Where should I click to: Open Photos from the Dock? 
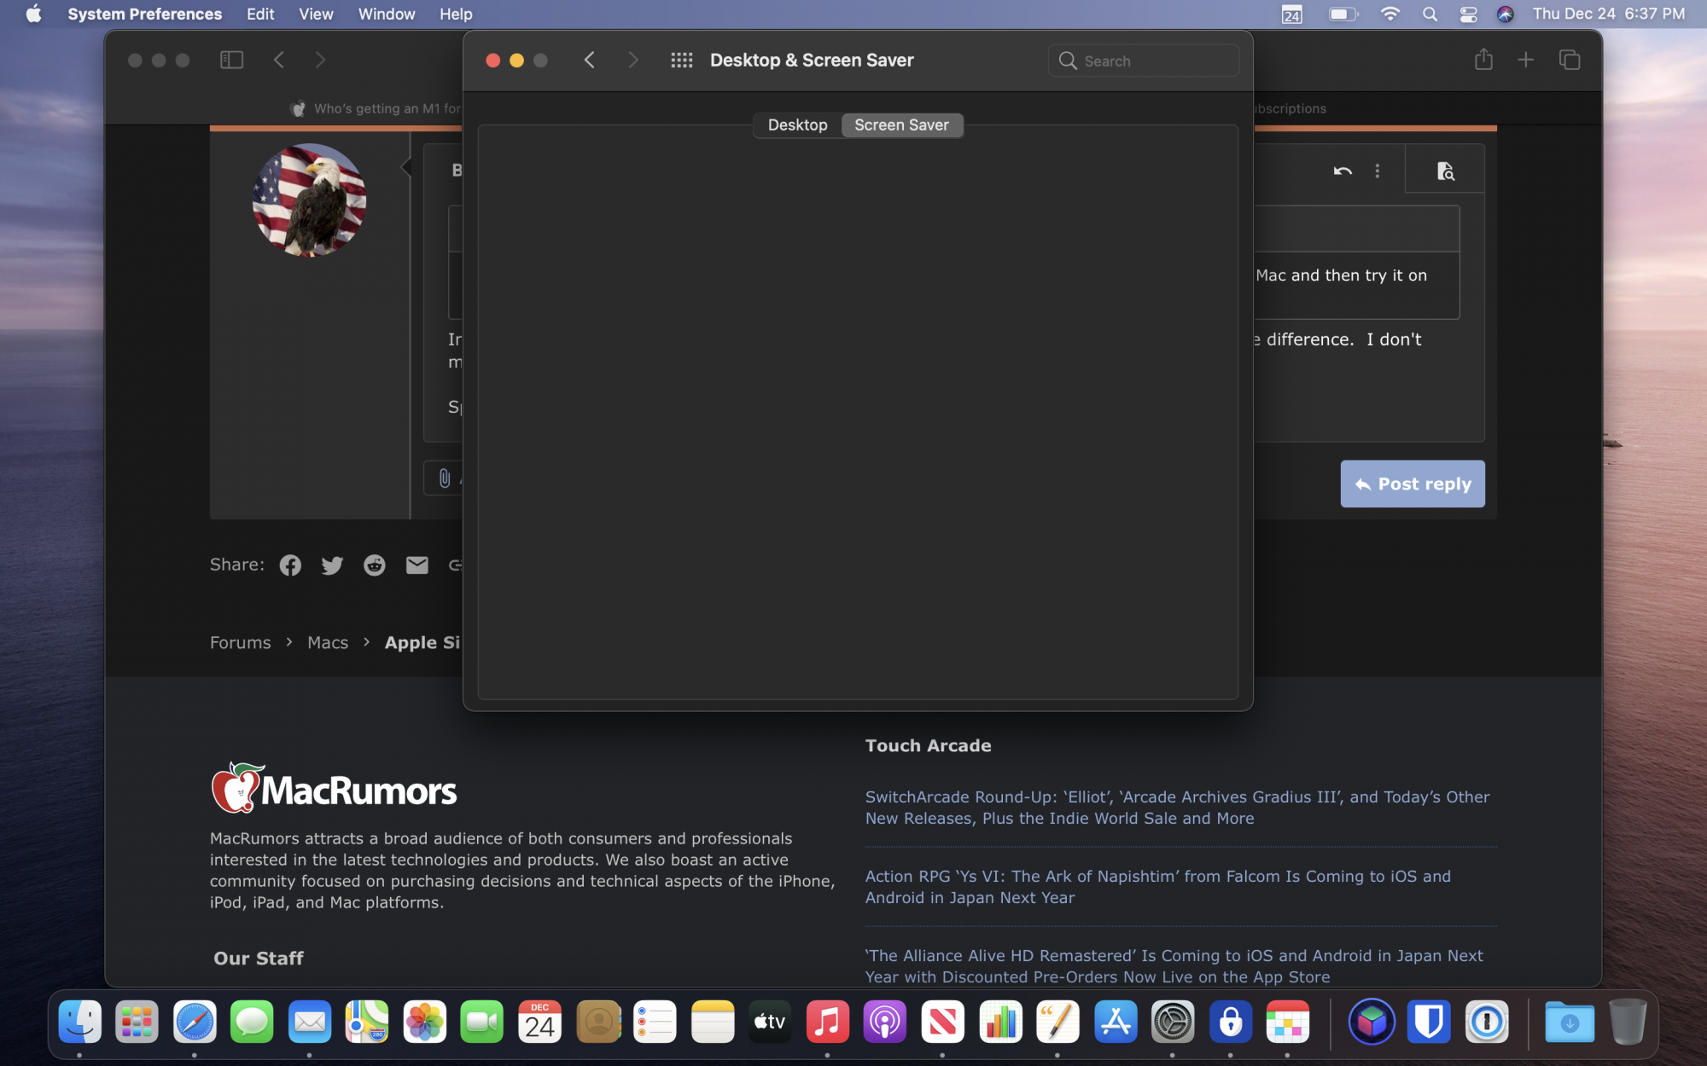click(425, 1021)
